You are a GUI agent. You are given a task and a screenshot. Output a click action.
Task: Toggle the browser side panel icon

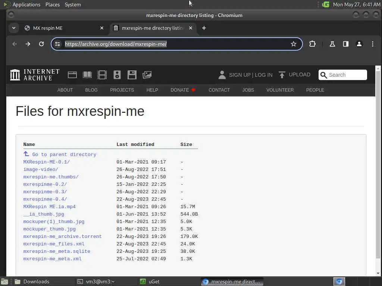(346, 44)
